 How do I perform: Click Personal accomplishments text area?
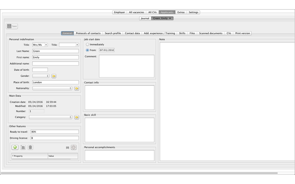(x=119, y=155)
